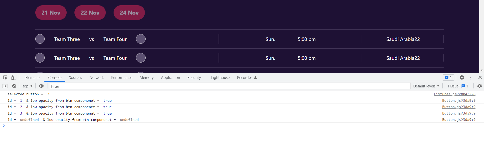Screen dimensions: 484x154
Task: Expand the top context dropdown
Action: coord(28,86)
